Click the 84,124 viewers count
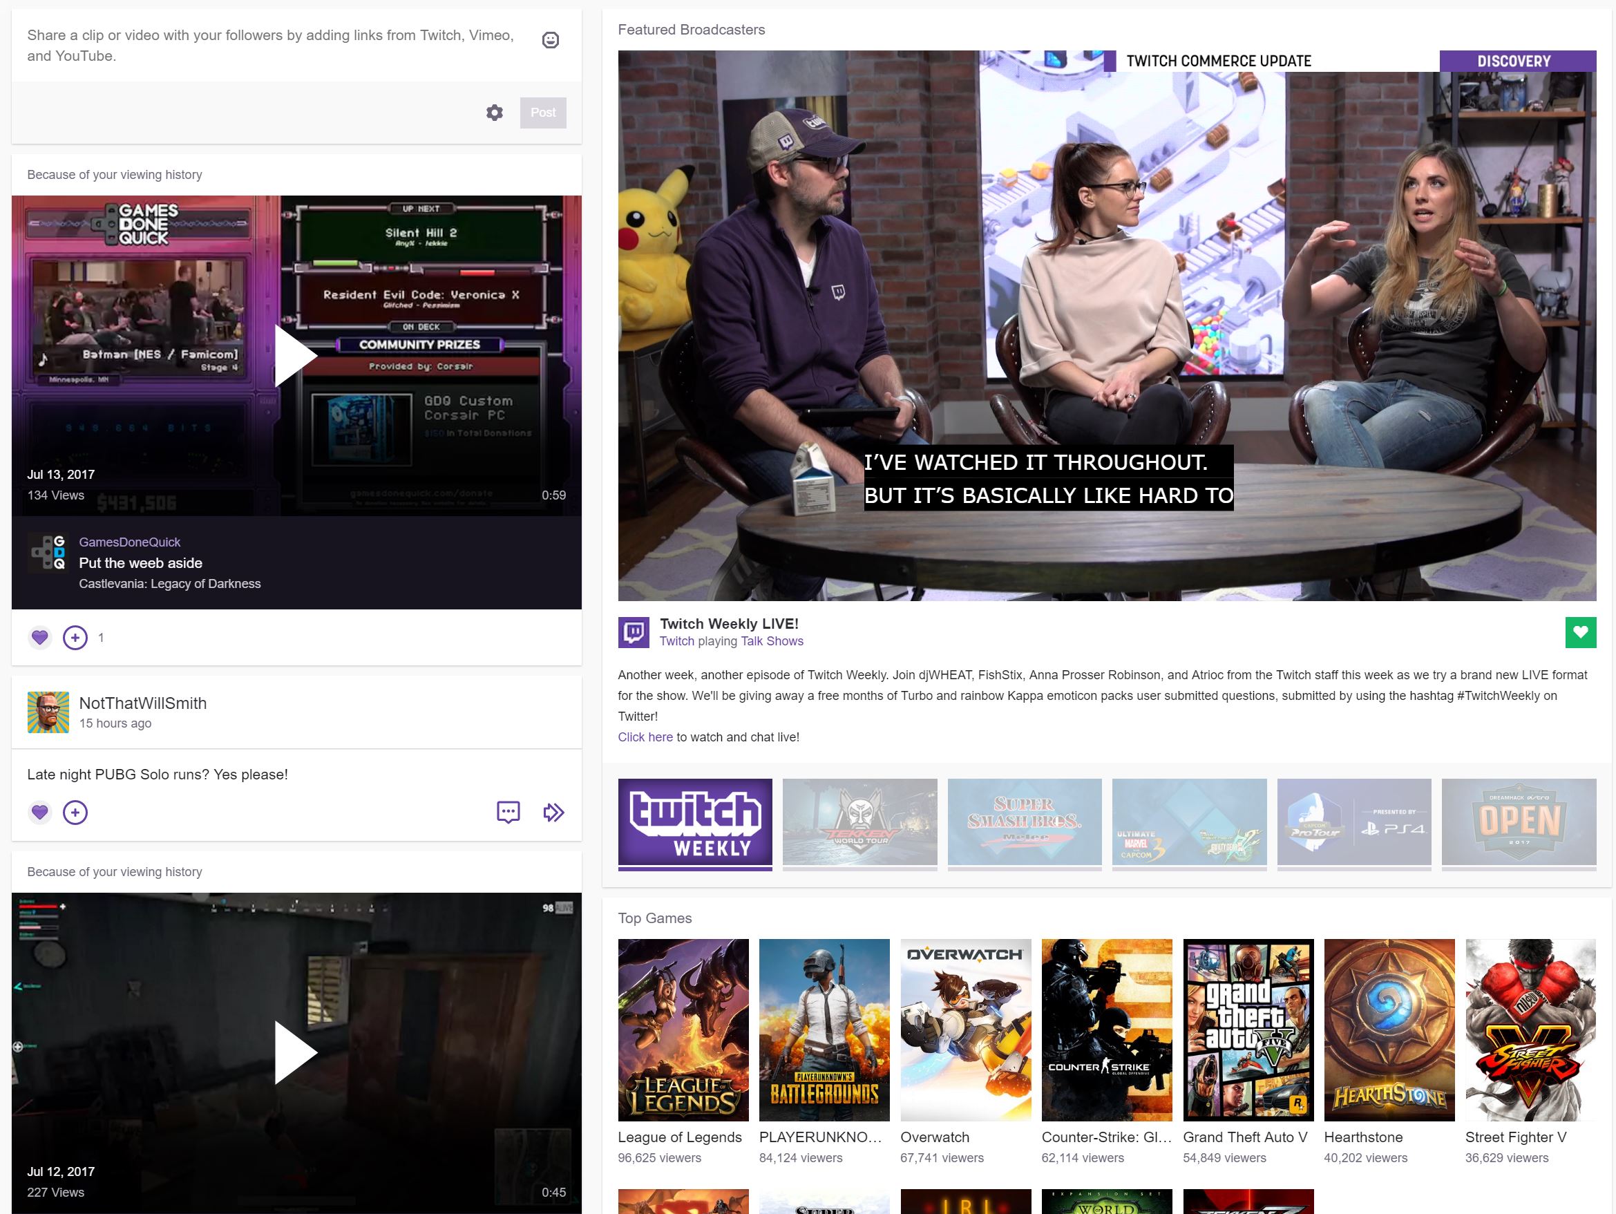 [x=801, y=1158]
